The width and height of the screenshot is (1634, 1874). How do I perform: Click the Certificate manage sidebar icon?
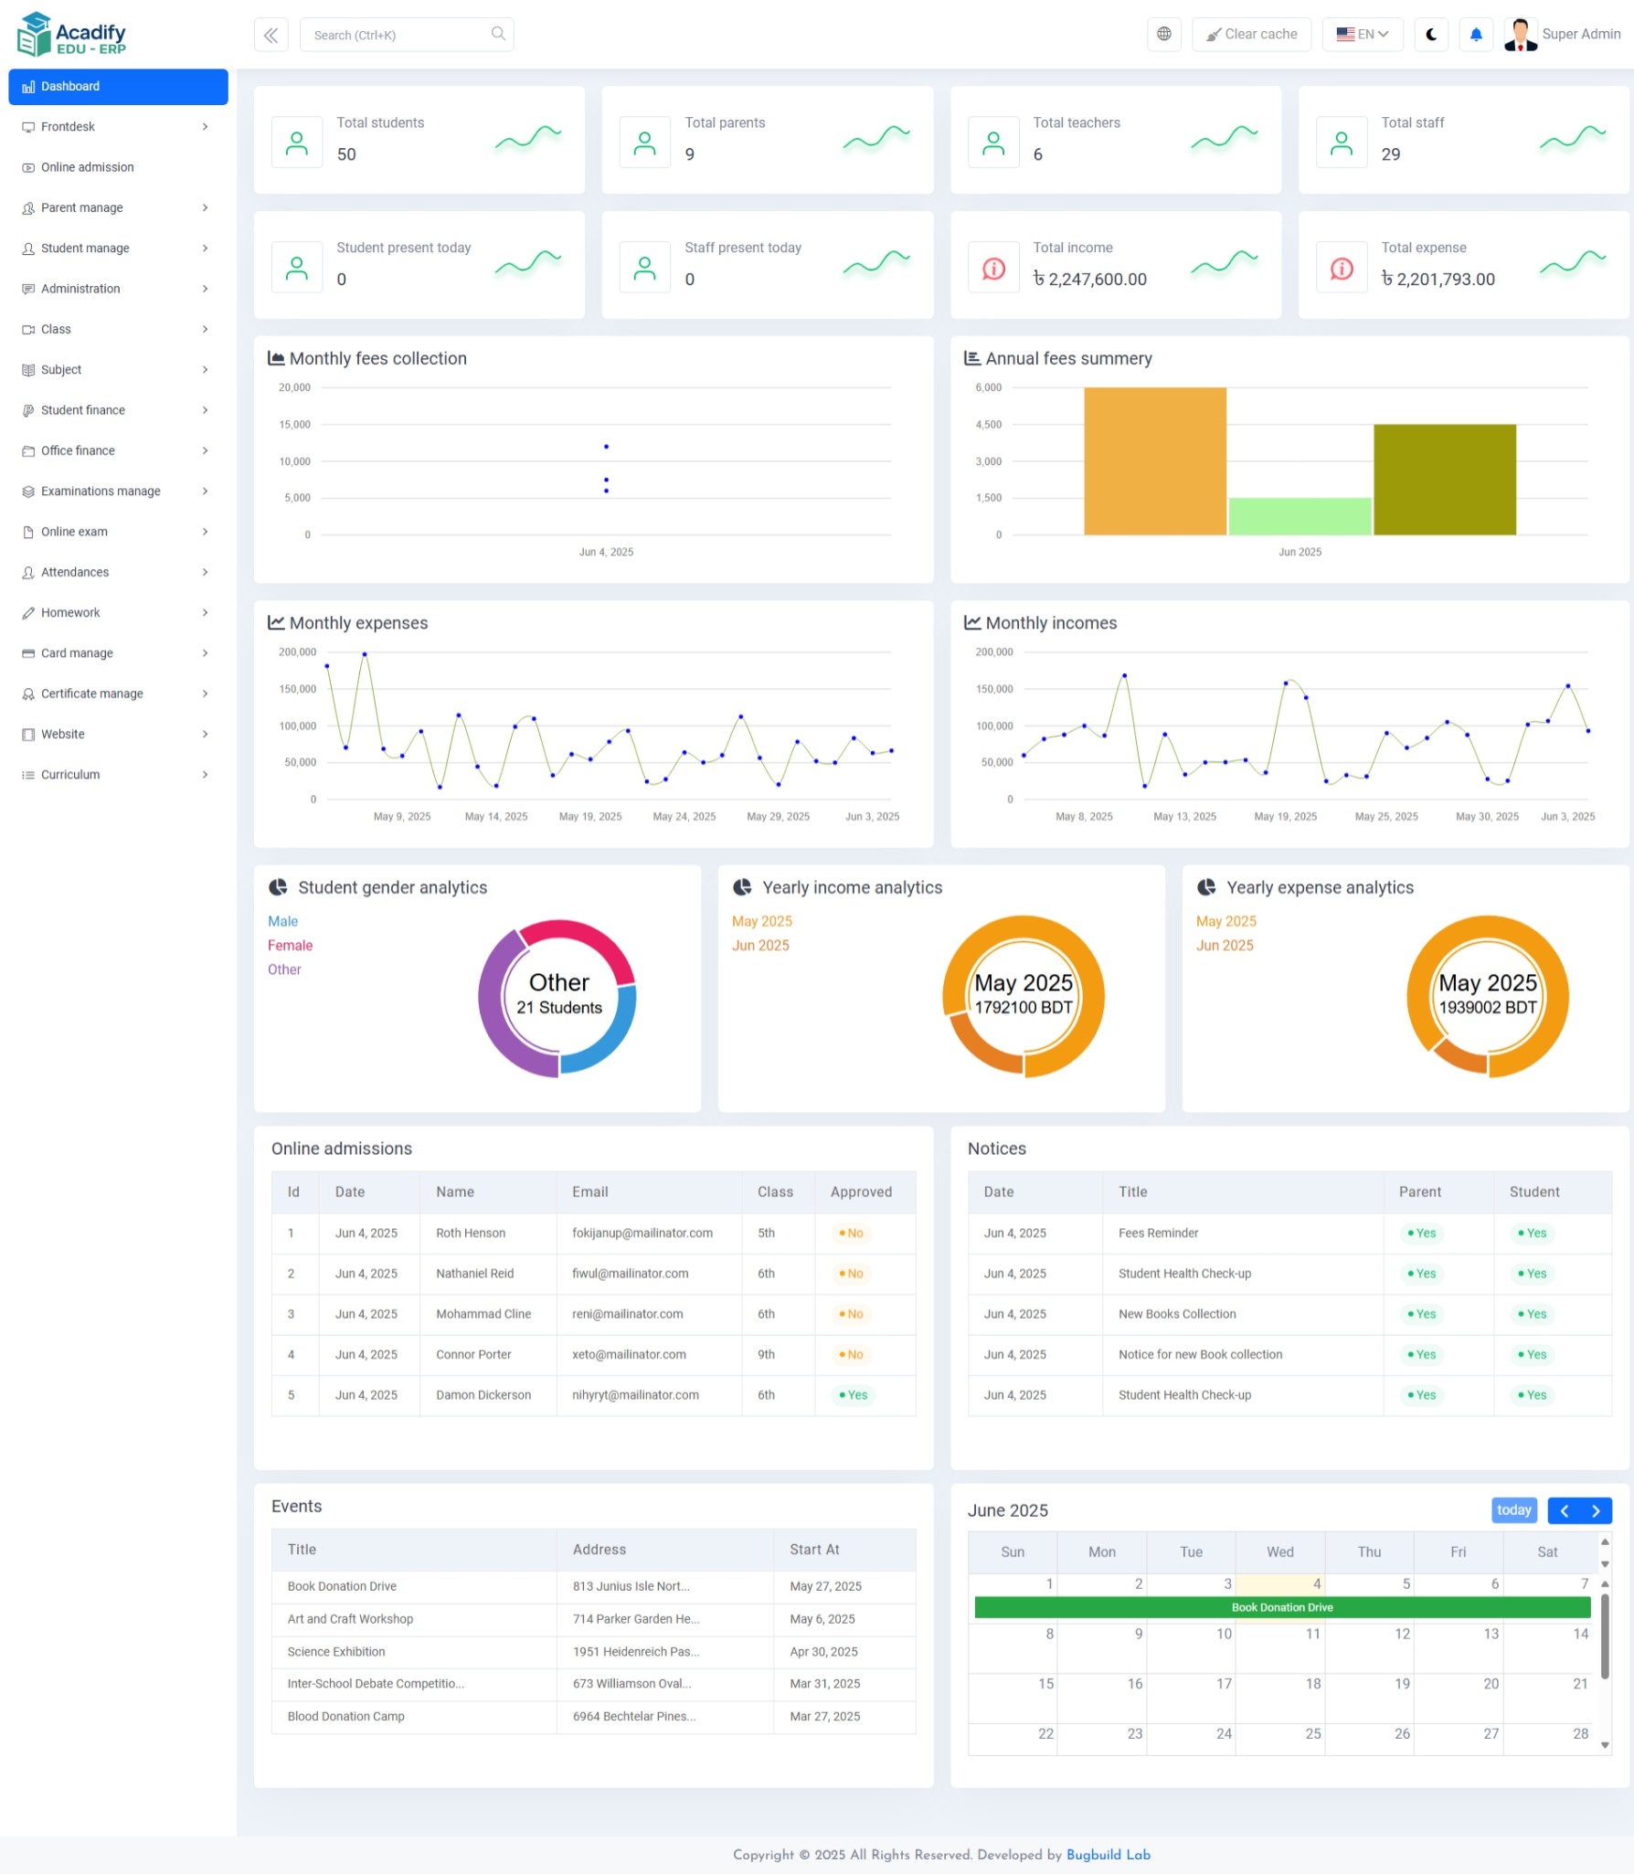pos(28,693)
